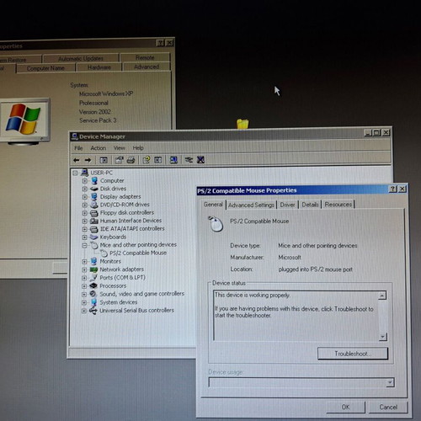Viewport: 421px width, 421px height.
Task: Expand Universal Serial Bus controllers node
Action: tap(83, 311)
